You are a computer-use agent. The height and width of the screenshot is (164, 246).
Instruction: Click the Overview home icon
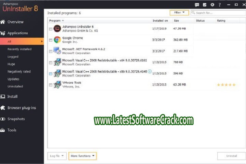click(2, 22)
